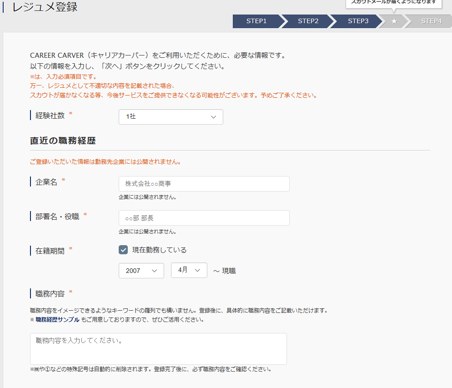Click the special-symbols removal note below text area
The height and width of the screenshot is (388, 452).
151,369
